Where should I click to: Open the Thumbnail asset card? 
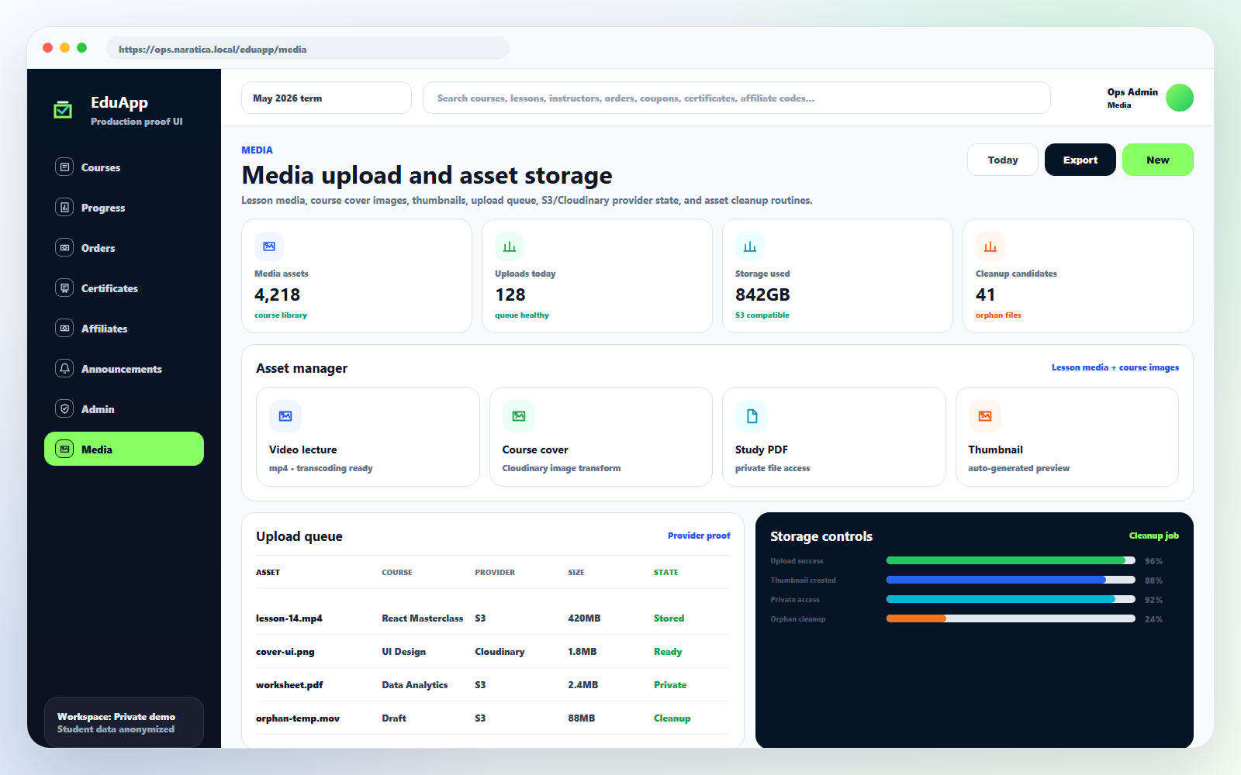(x=1067, y=436)
